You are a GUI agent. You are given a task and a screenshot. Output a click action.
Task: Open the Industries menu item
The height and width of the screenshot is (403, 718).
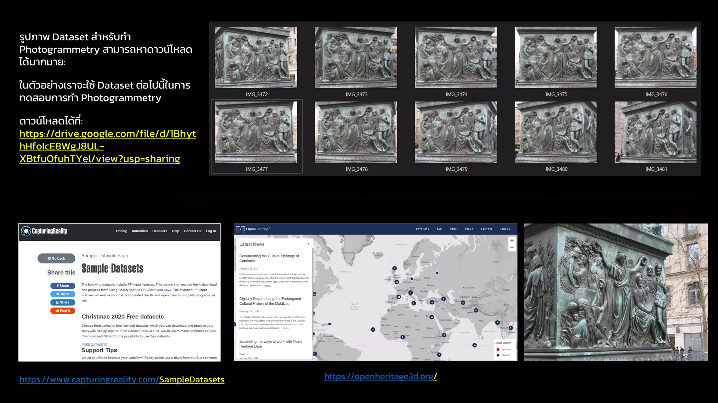click(x=140, y=231)
